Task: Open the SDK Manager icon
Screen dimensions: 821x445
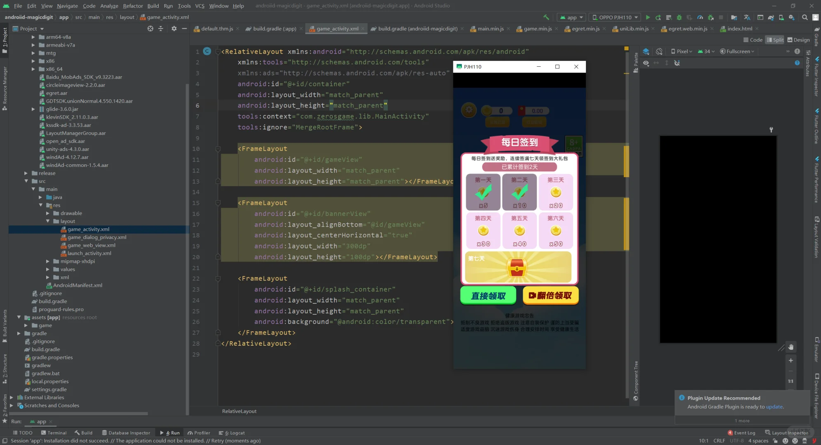Action: (x=791, y=17)
